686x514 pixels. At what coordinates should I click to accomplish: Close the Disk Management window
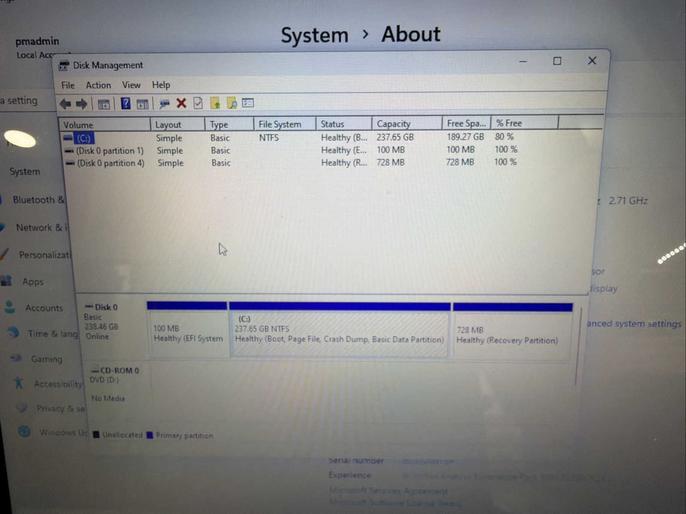click(592, 61)
